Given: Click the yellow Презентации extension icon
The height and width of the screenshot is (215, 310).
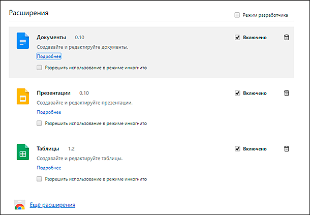Looking at the screenshot, I should 23,97.
